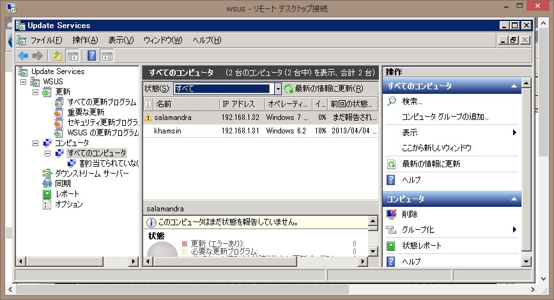Click コンピュータ グループの追加... action
The width and height of the screenshot is (554, 300).
[x=445, y=117]
